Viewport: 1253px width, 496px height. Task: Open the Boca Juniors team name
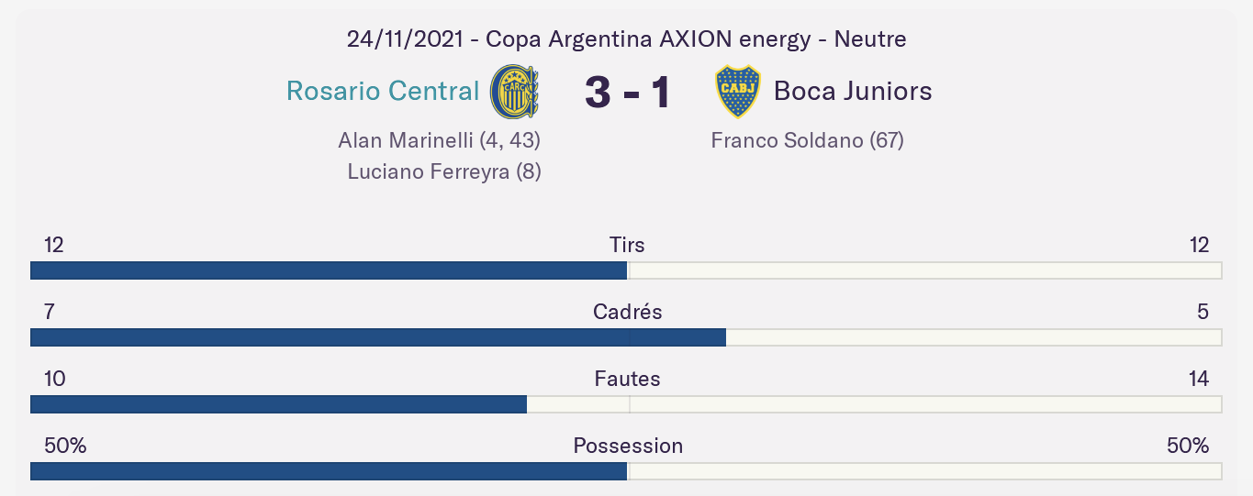click(853, 91)
